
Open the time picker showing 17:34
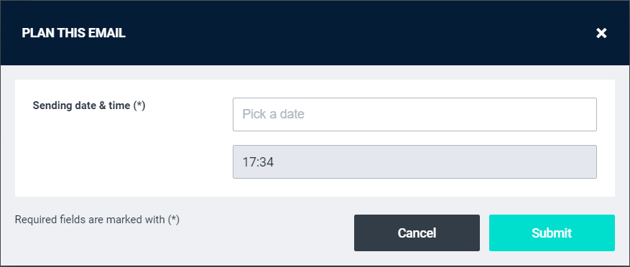pyautogui.click(x=414, y=161)
